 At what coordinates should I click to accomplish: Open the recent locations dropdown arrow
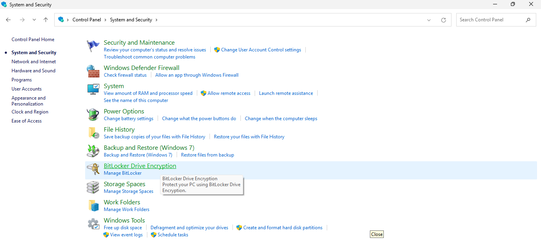(x=34, y=20)
